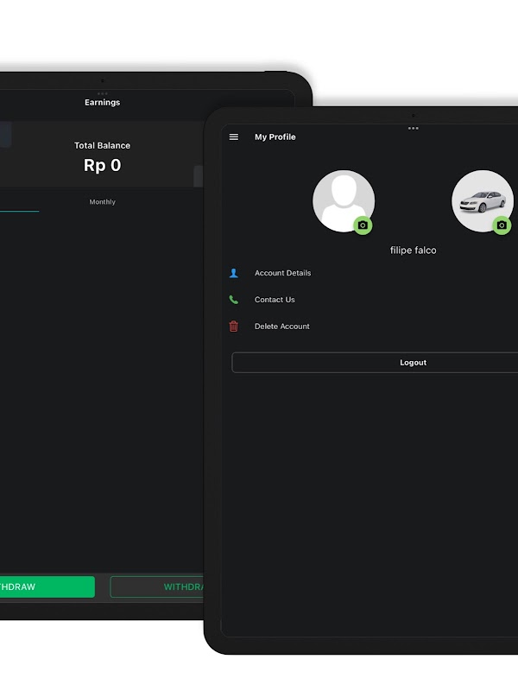Screen dimensions: 518x691
Task: Click the green phone Contact Us icon
Action: (x=234, y=300)
